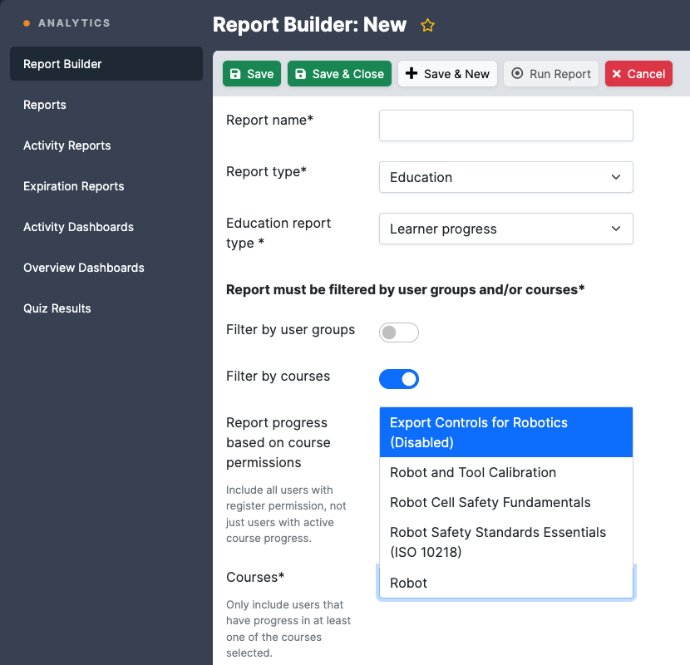
Task: Open the Report type Education dropdown
Action: 506,177
